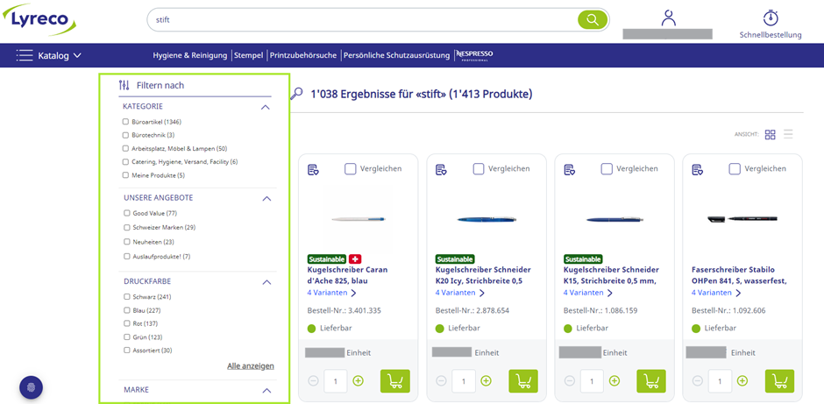Tick Vergleichen for Stabilo OHPen 841
This screenshot has width=824, height=404.
(735, 168)
